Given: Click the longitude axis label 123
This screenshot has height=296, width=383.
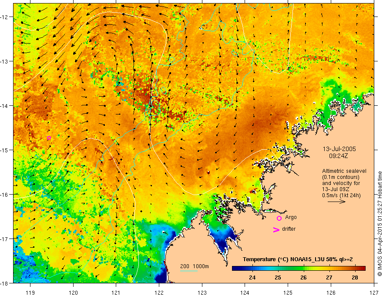Looking at the screenshot, I should coord(202,293).
